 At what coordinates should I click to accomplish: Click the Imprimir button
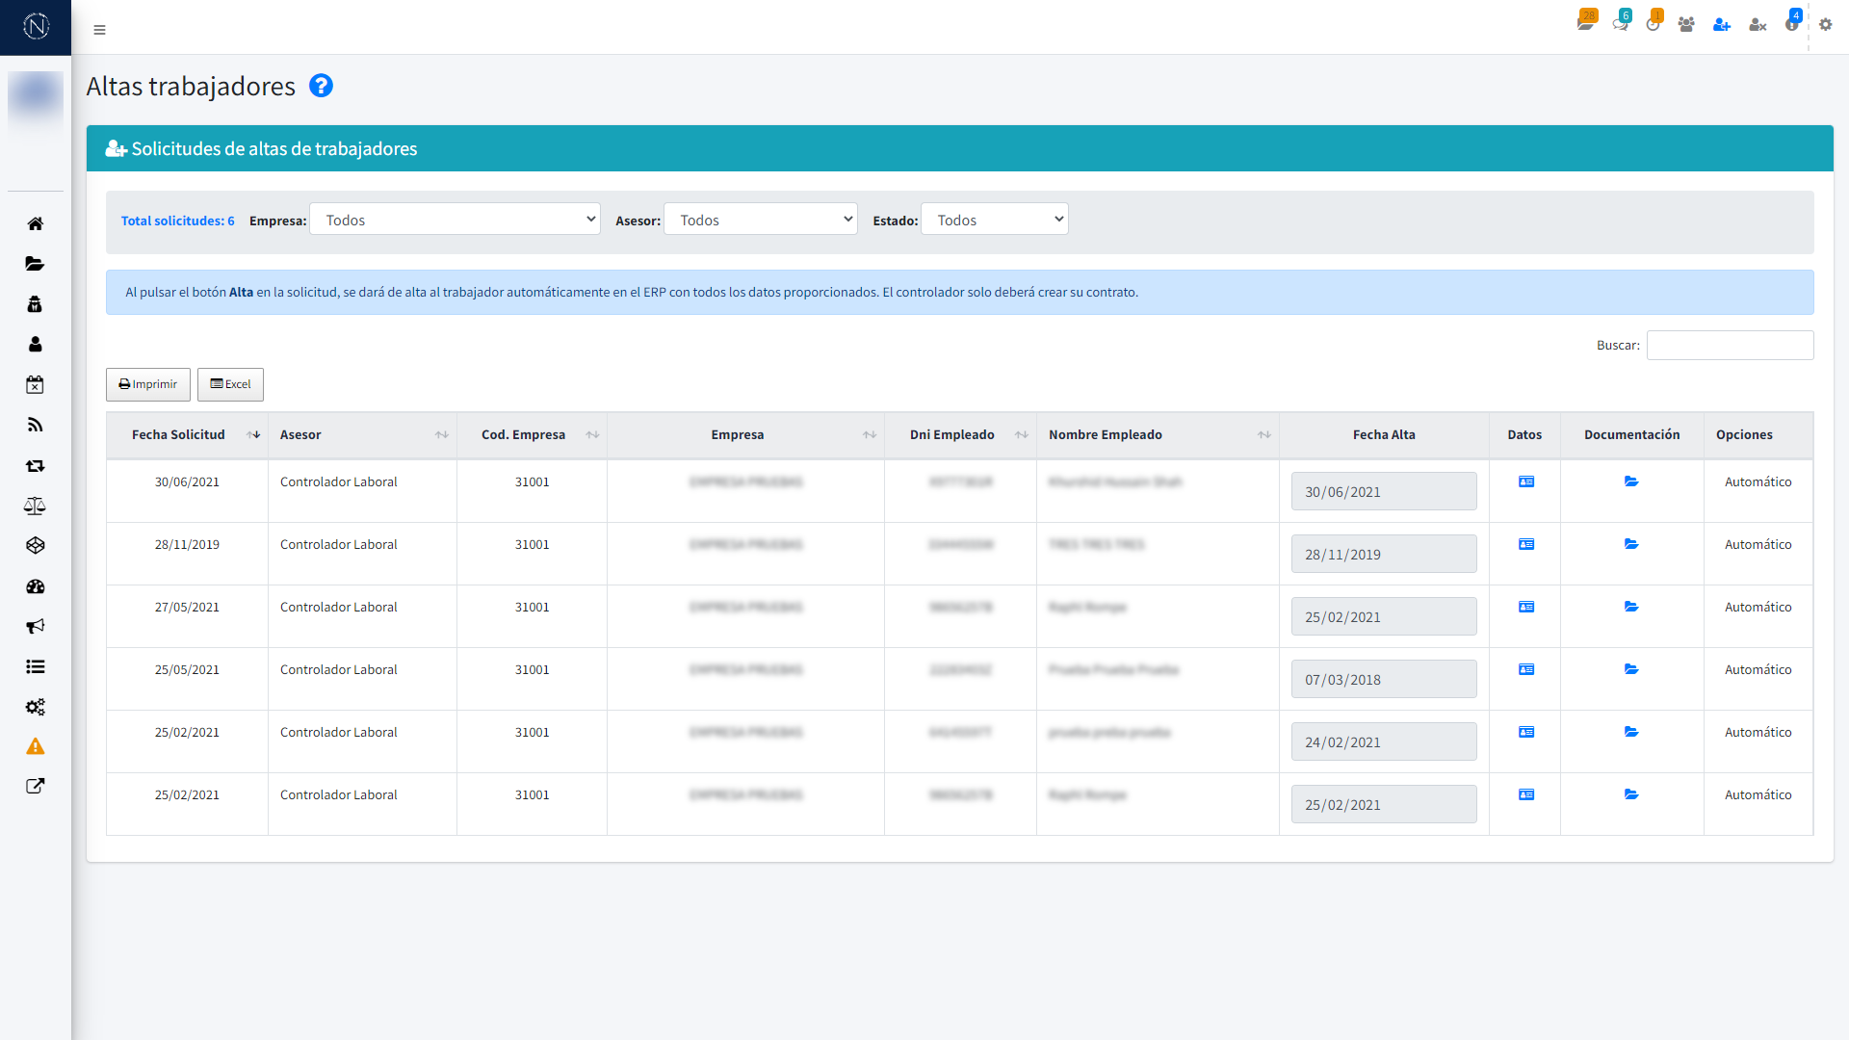(148, 384)
